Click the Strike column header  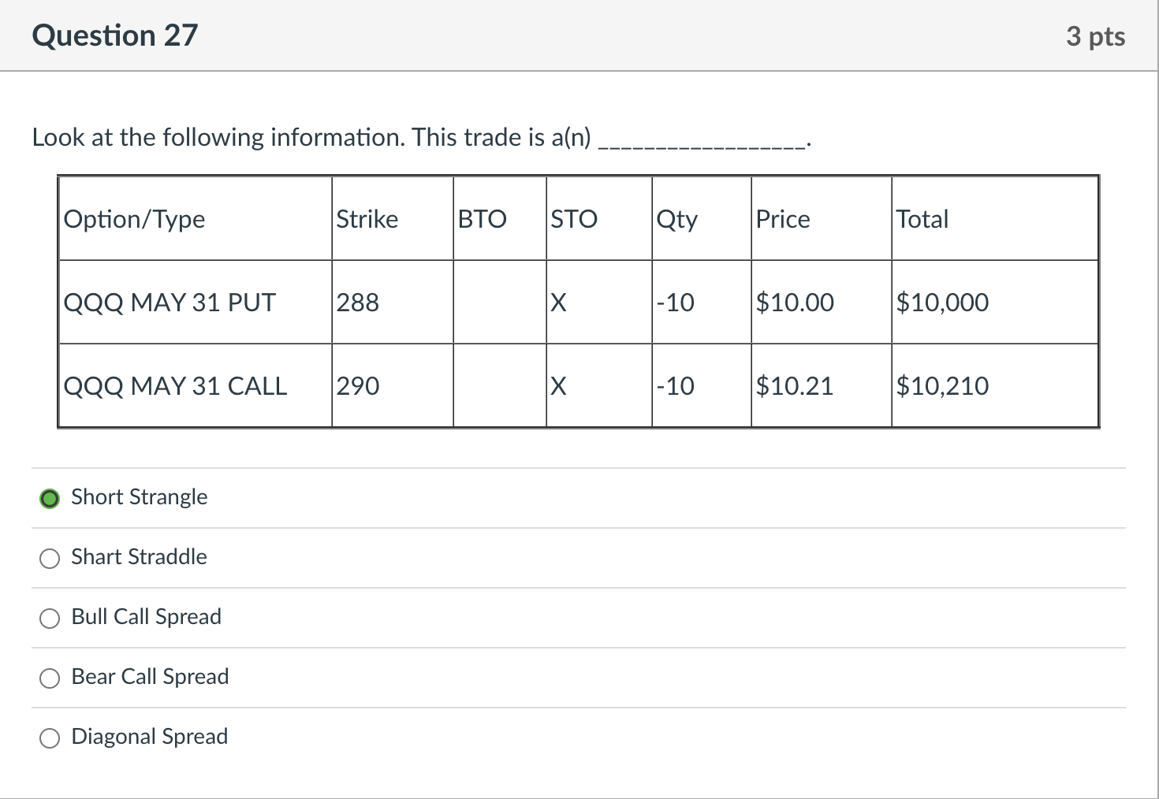[367, 219]
